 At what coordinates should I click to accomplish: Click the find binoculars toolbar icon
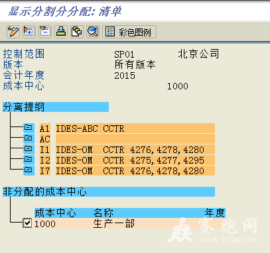(93, 32)
